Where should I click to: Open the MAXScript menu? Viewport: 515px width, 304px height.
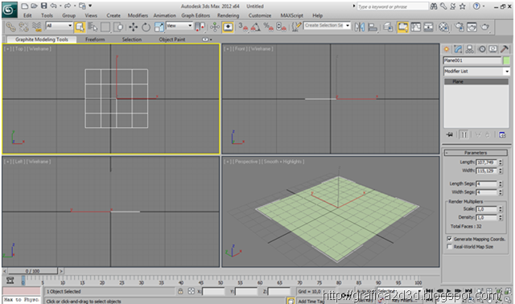click(x=291, y=15)
